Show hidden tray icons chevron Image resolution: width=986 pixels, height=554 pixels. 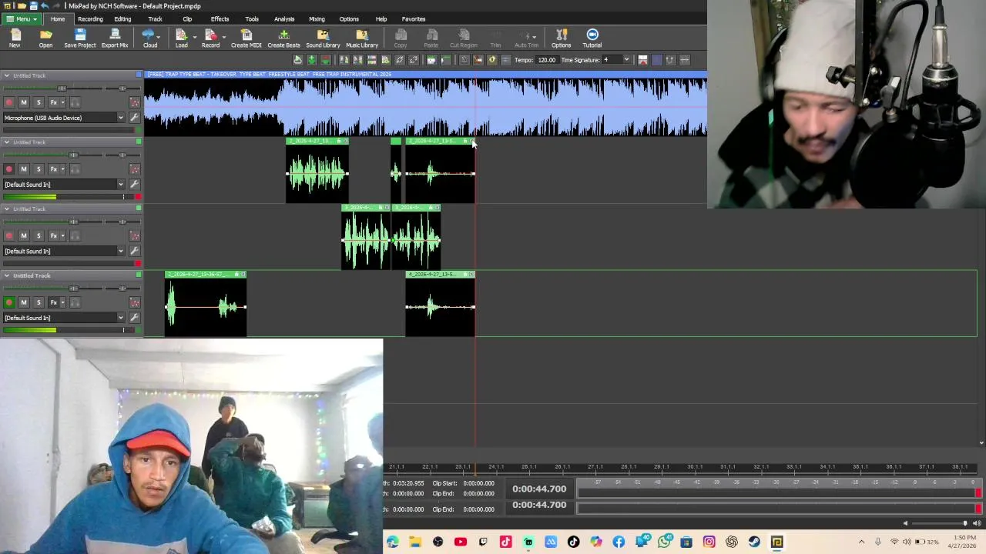pyautogui.click(x=861, y=542)
